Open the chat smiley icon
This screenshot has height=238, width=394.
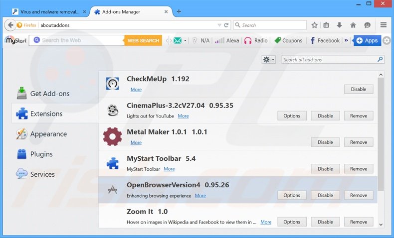tap(368, 25)
